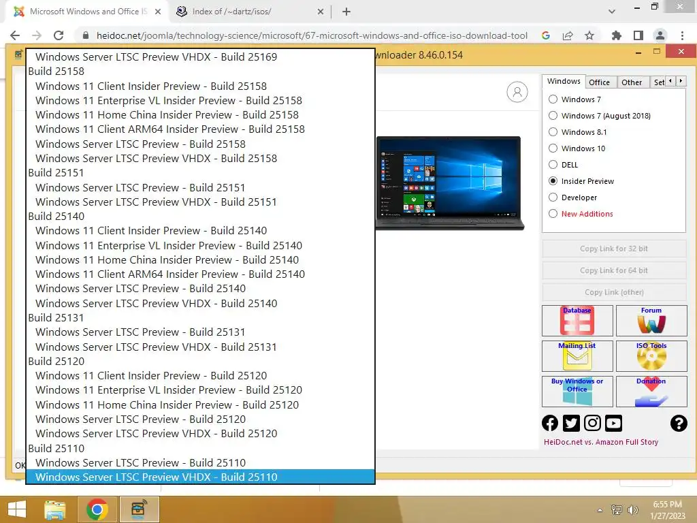
Task: Click the user profile avatar icon
Action: [x=517, y=92]
